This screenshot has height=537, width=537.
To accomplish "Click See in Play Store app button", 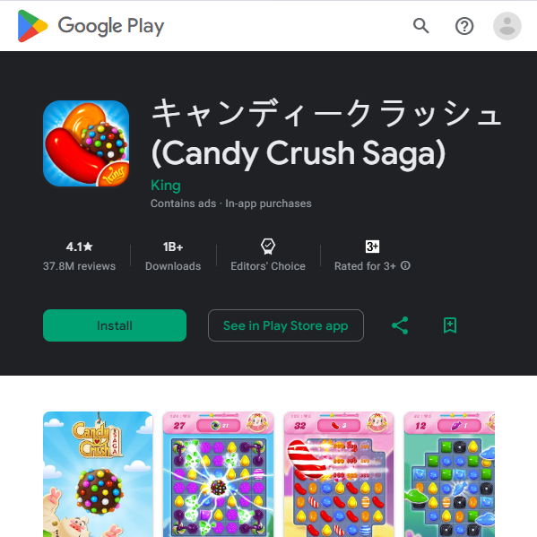I will tap(286, 325).
